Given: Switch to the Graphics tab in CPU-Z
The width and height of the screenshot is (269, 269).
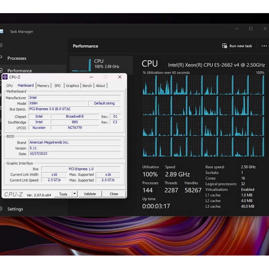Looking at the screenshot, I should tap(72, 86).
